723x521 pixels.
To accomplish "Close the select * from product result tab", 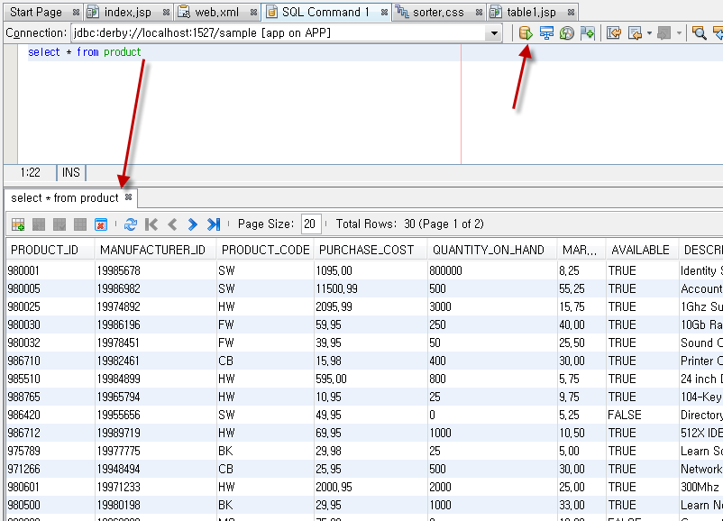I will click(129, 197).
